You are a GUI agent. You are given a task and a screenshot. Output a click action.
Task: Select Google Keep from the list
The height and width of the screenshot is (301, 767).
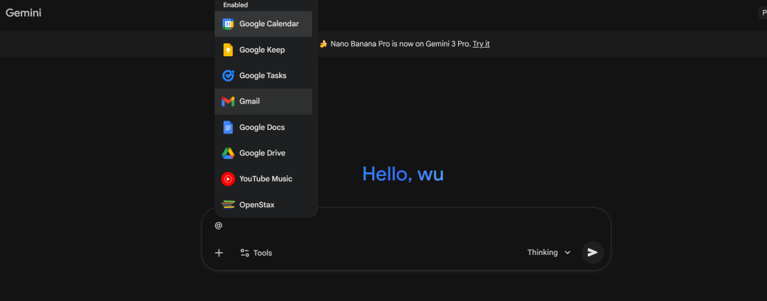click(263, 50)
